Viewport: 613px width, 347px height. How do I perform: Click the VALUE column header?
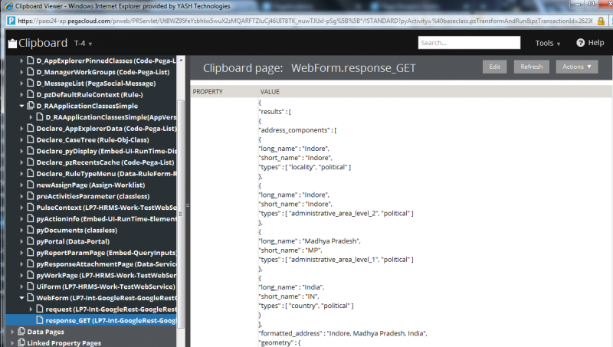point(270,91)
